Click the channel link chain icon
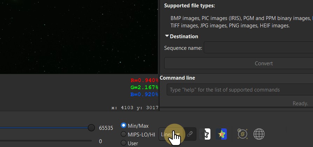Screen dimensions: 313x147 pos(190,134)
